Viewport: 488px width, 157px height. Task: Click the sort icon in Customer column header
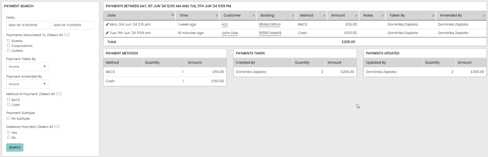coord(254,15)
